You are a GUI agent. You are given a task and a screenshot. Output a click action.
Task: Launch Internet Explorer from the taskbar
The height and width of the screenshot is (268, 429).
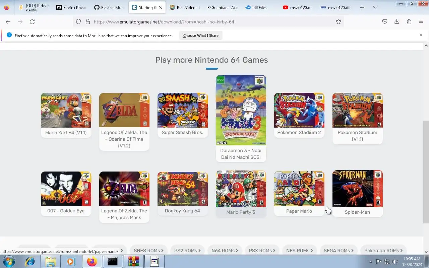[30, 261]
